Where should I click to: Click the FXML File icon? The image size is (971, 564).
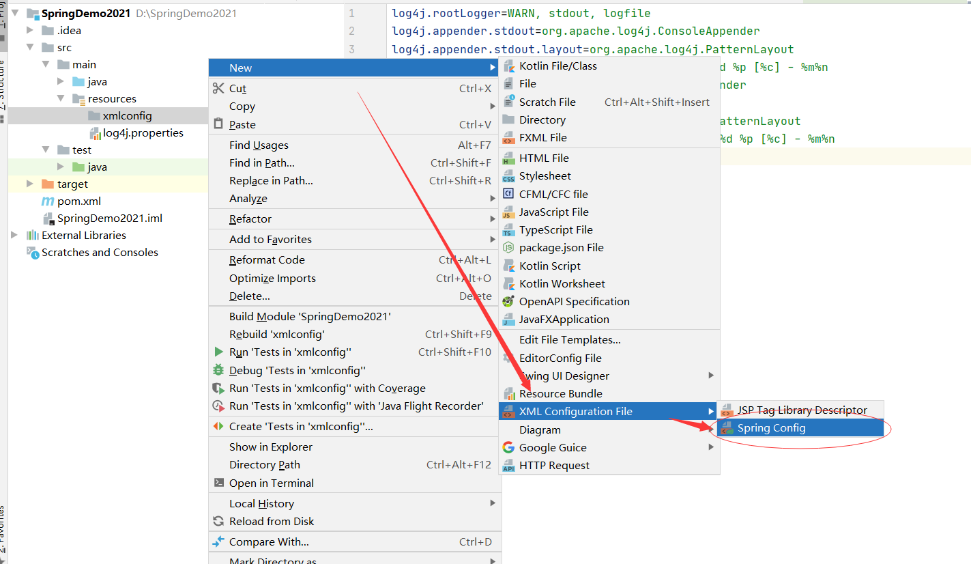click(x=508, y=137)
